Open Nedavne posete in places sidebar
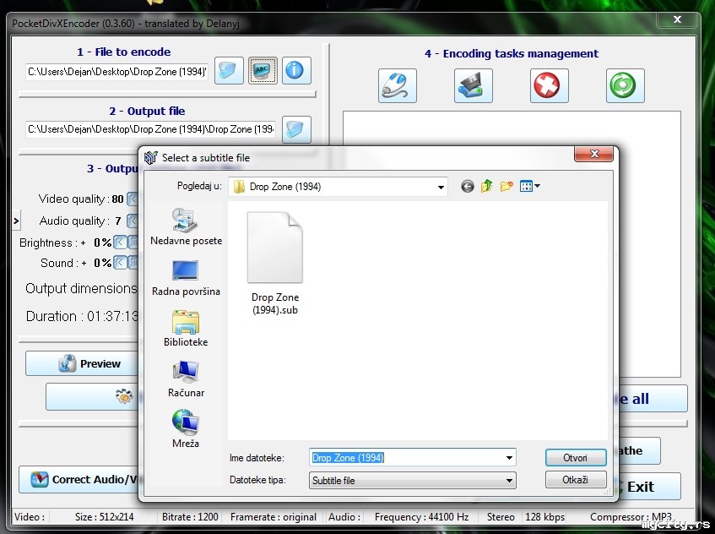 point(186,226)
